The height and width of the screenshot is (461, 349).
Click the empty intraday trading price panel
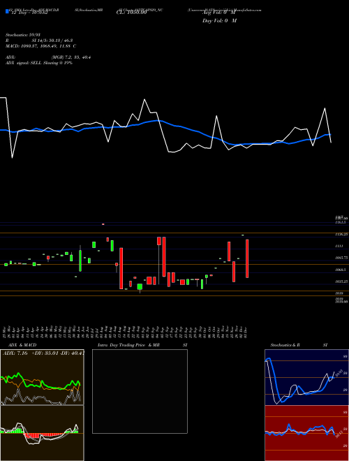[x=140, y=391]
